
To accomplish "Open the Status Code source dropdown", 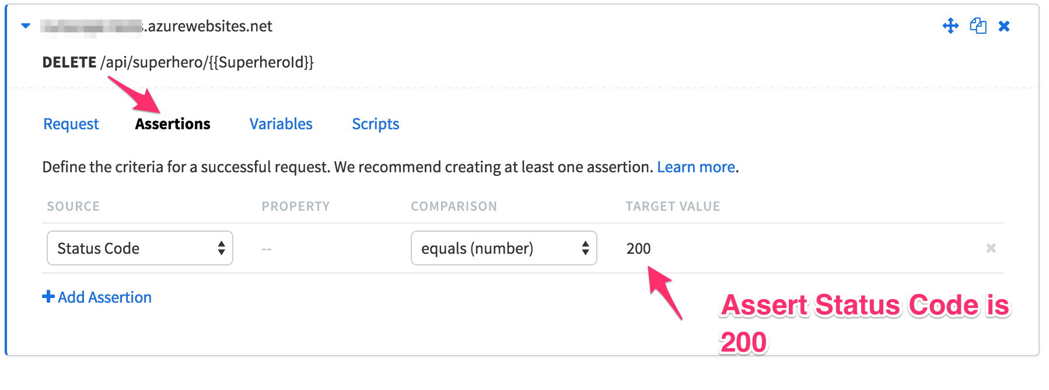I will coord(140,248).
